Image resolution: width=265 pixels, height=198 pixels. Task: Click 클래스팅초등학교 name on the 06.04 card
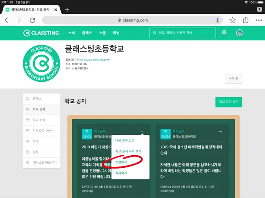(x=184, y=136)
